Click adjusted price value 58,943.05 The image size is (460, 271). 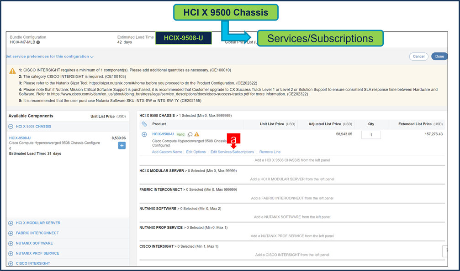tap(344, 134)
